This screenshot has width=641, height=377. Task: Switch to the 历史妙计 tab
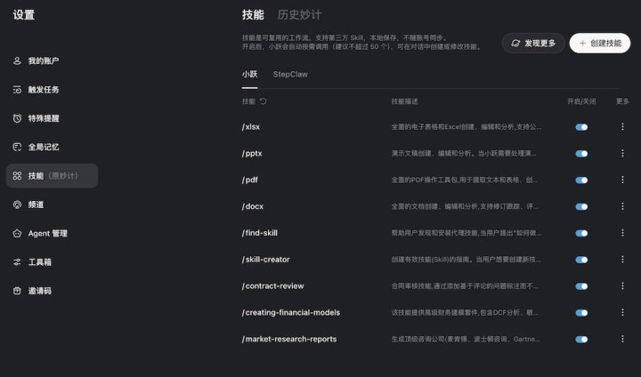click(x=299, y=15)
